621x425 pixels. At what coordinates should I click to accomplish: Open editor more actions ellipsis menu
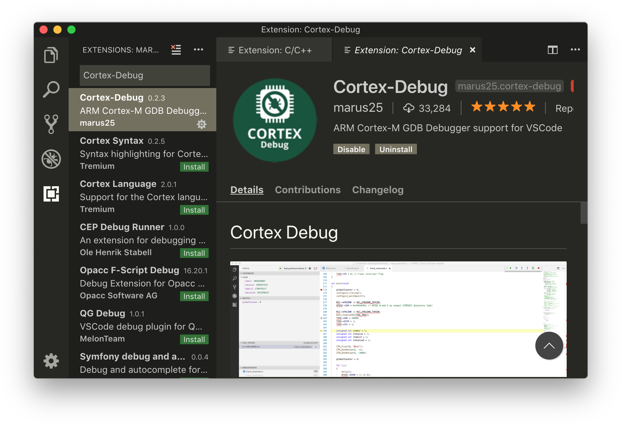[575, 50]
